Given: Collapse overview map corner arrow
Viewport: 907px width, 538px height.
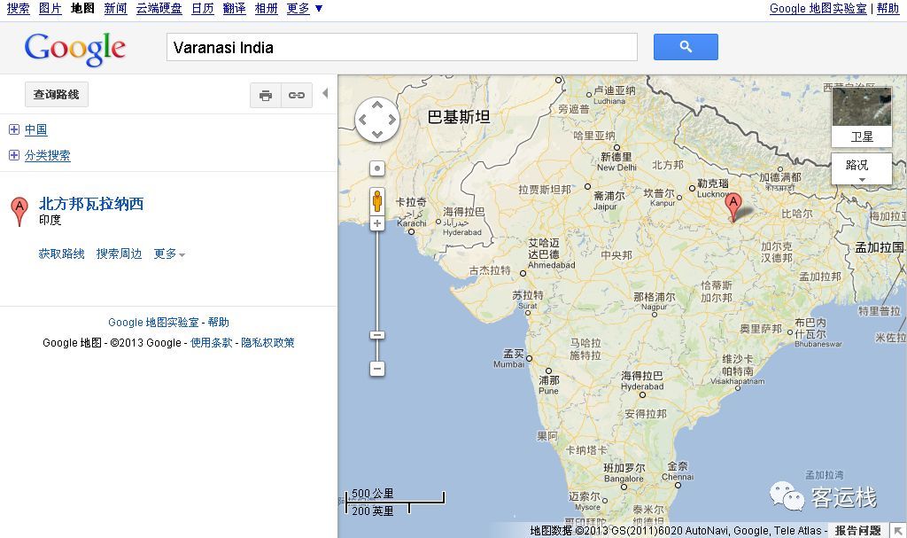Looking at the screenshot, I should coord(898,530).
